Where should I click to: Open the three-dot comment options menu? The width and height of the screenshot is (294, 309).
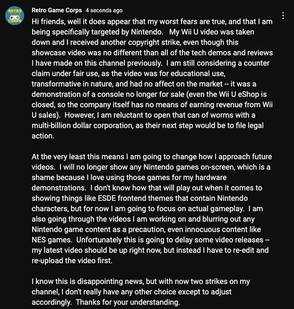tap(283, 16)
